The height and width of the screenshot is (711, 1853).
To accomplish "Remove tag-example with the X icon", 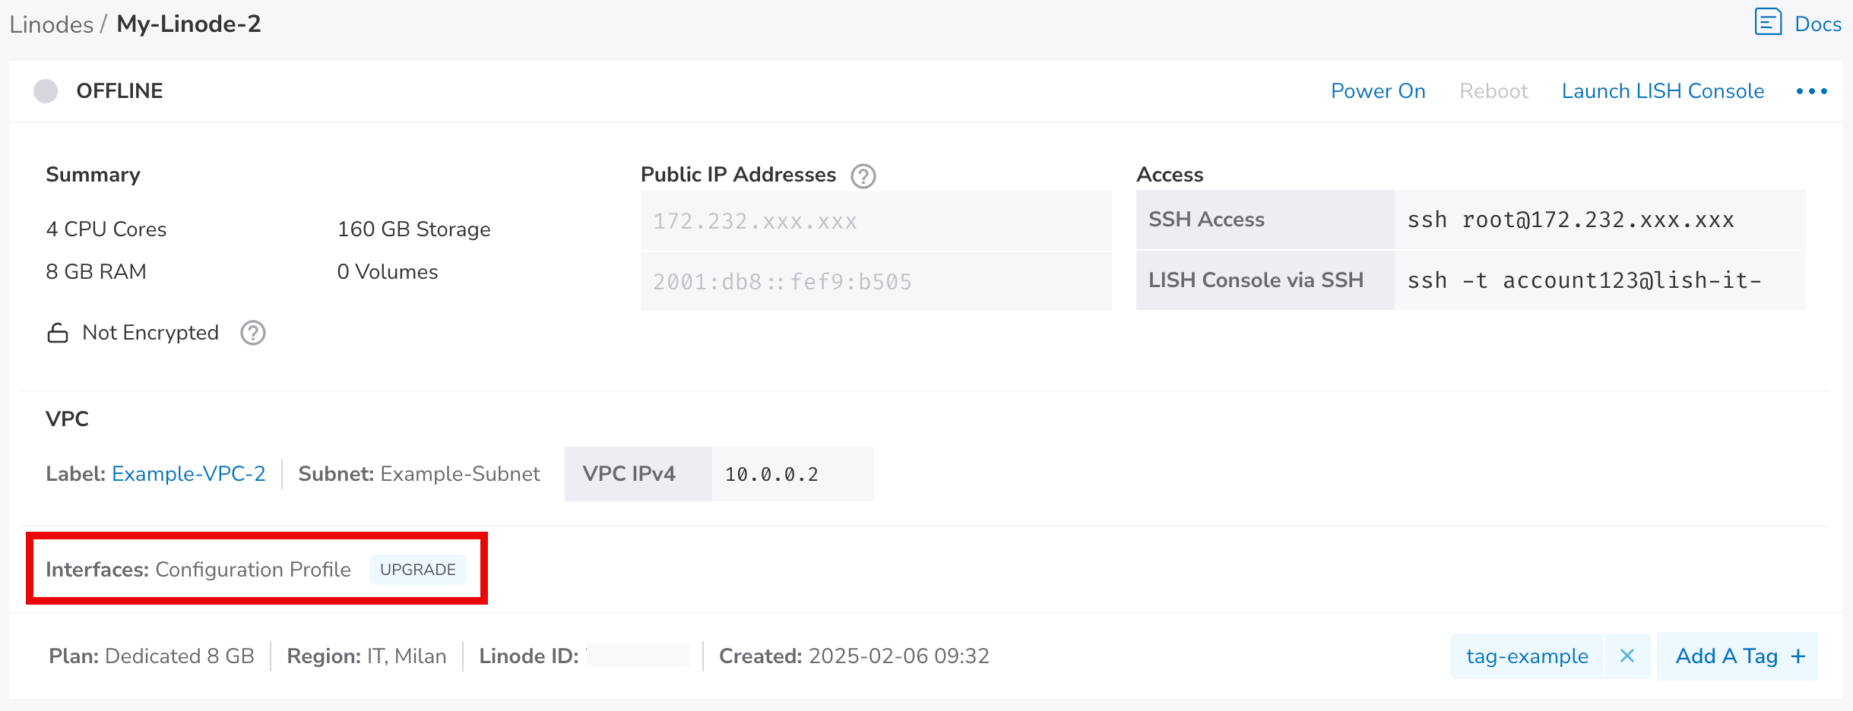I will pyautogui.click(x=1627, y=656).
